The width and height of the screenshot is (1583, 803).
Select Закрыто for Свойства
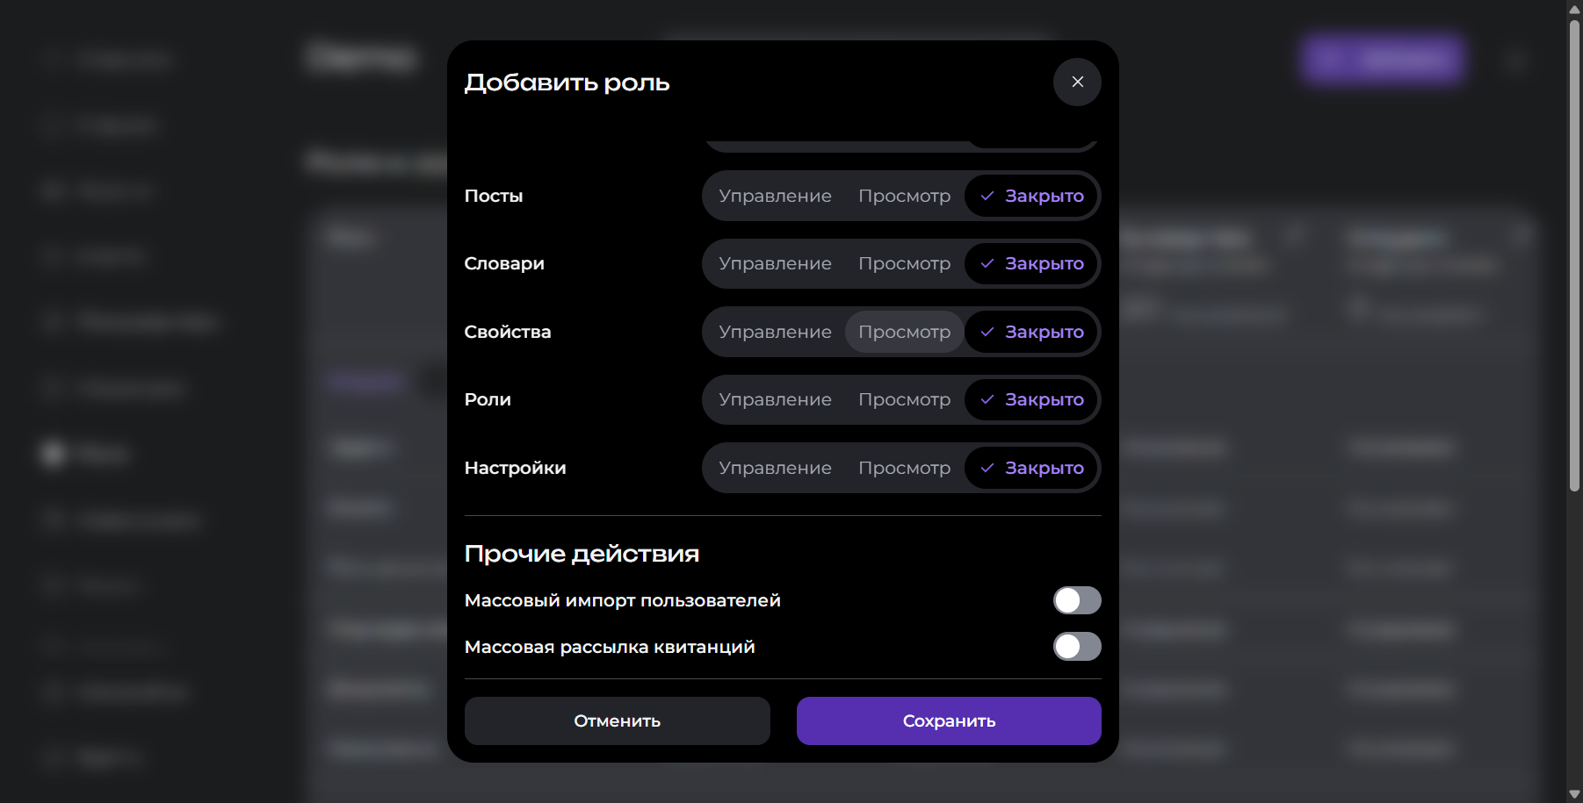click(1031, 332)
